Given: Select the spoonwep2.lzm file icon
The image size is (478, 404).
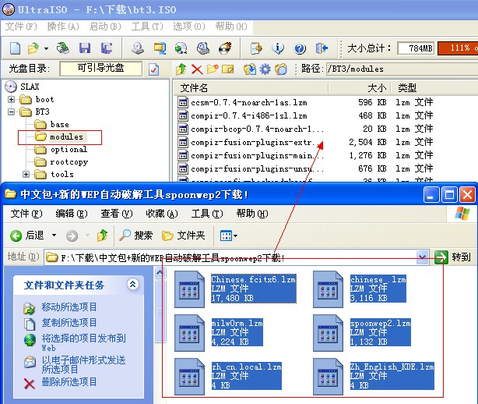Looking at the screenshot, I should (329, 333).
